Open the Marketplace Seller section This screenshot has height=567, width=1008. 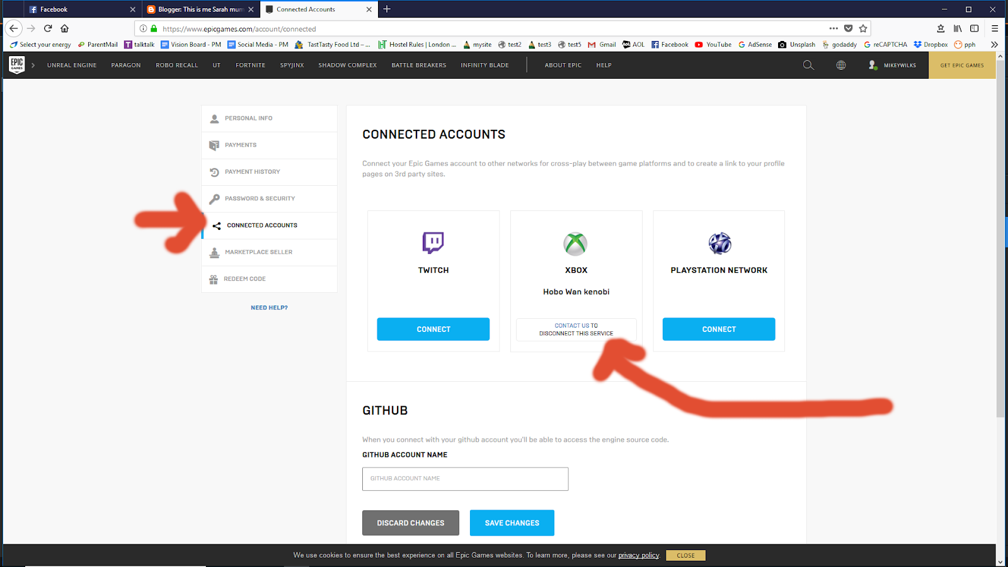[x=269, y=252]
